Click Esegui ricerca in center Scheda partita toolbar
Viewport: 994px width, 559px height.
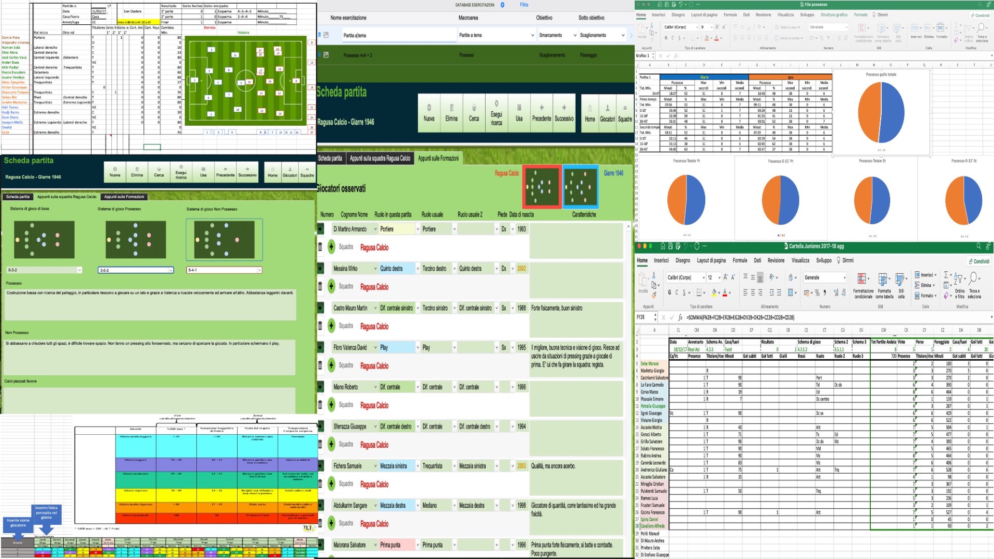click(496, 112)
